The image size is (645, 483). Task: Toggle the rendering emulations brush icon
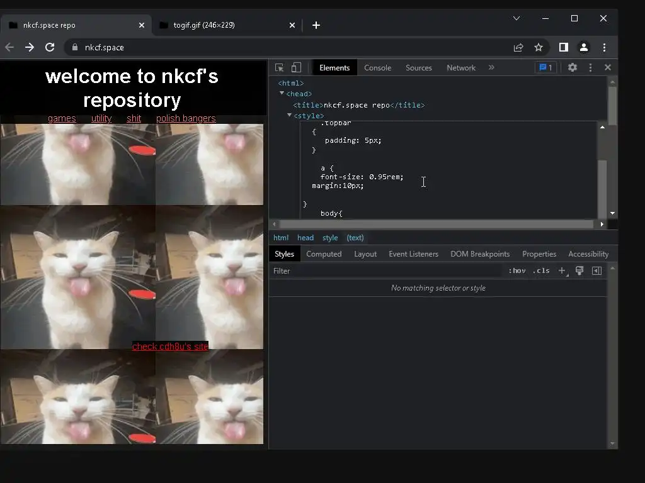click(579, 270)
